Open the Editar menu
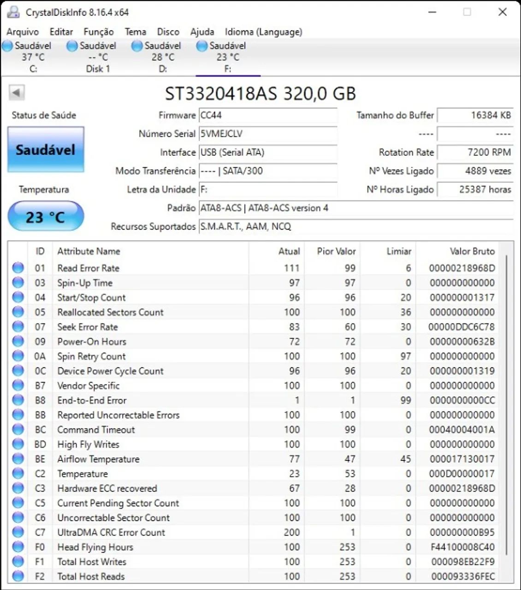The height and width of the screenshot is (590, 521). point(61,32)
